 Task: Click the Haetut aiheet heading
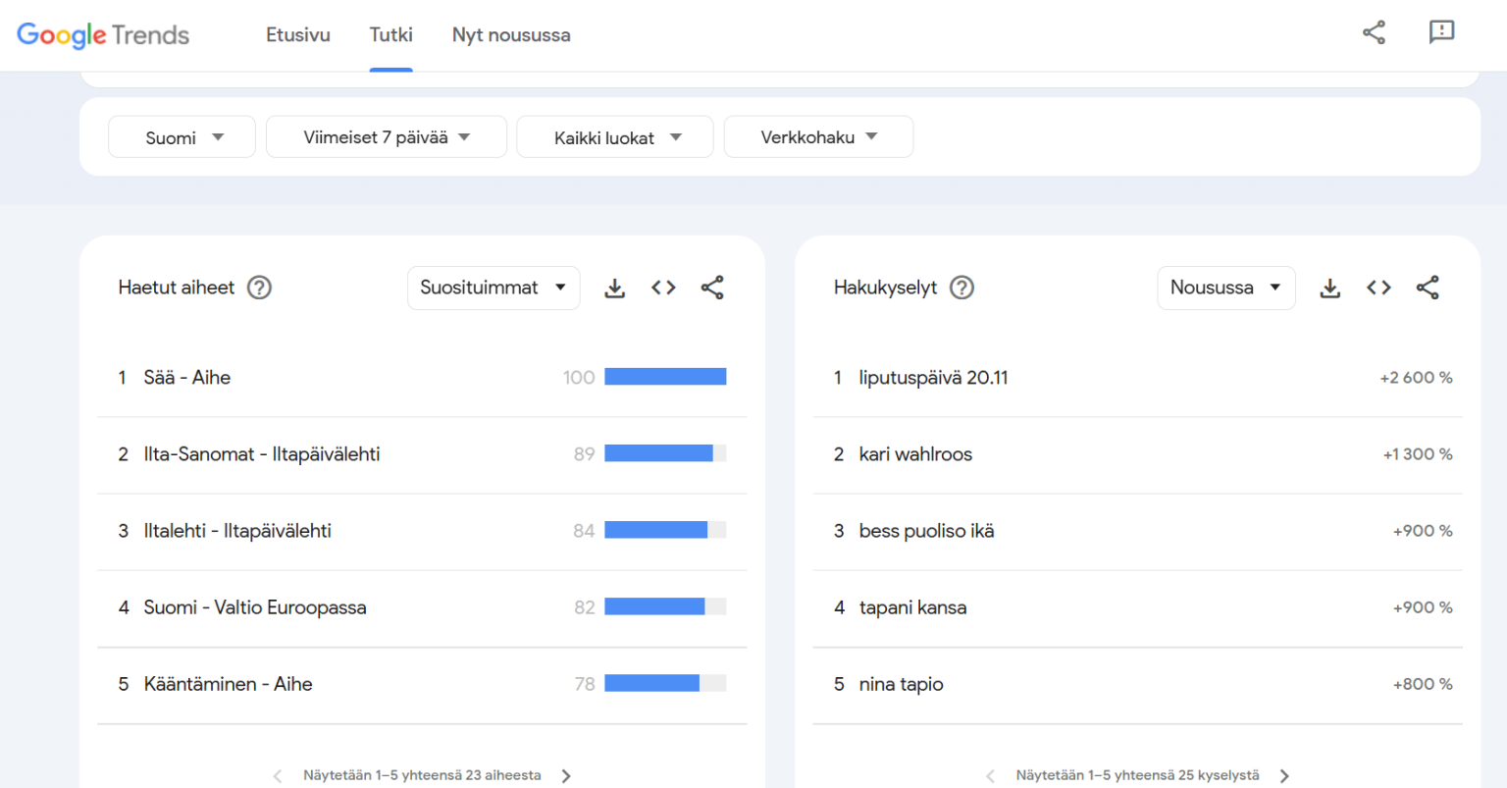(x=177, y=288)
